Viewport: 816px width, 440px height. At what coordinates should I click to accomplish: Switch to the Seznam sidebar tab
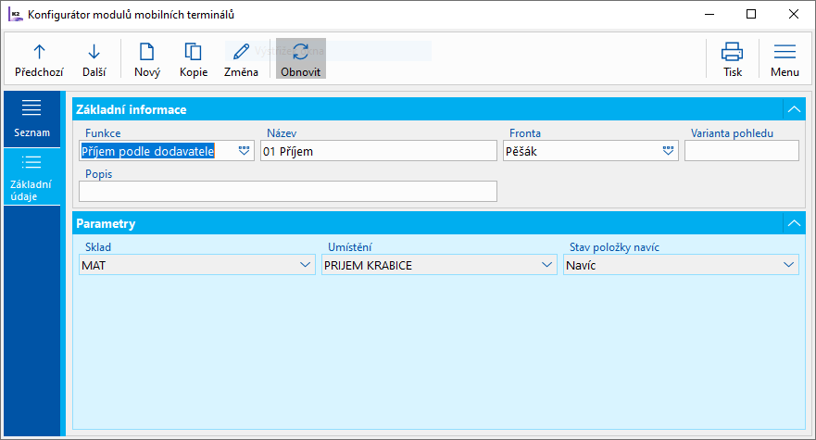click(31, 119)
